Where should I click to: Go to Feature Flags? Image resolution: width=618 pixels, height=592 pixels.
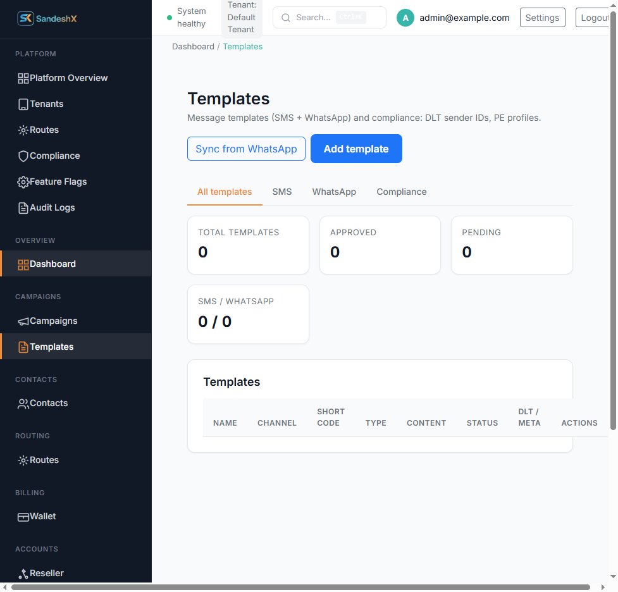point(76,182)
